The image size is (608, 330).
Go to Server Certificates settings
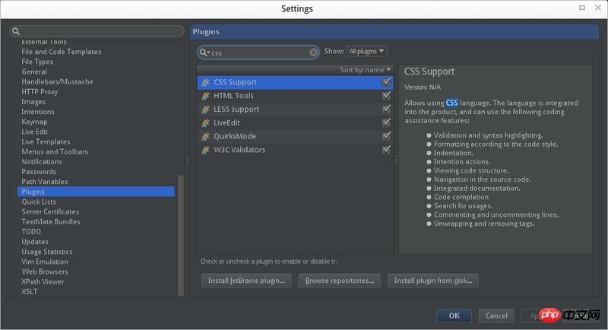[50, 211]
